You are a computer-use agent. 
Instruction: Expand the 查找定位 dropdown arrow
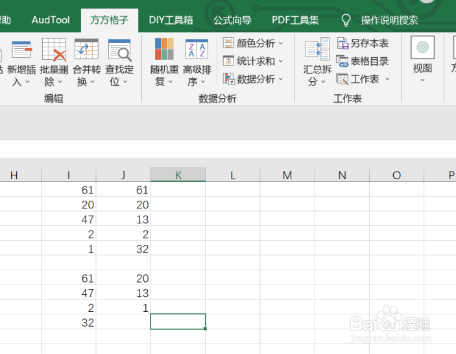coord(125,82)
